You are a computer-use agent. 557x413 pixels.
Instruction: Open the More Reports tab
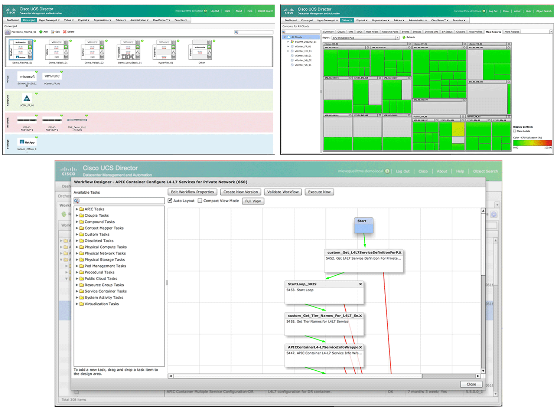(512, 32)
